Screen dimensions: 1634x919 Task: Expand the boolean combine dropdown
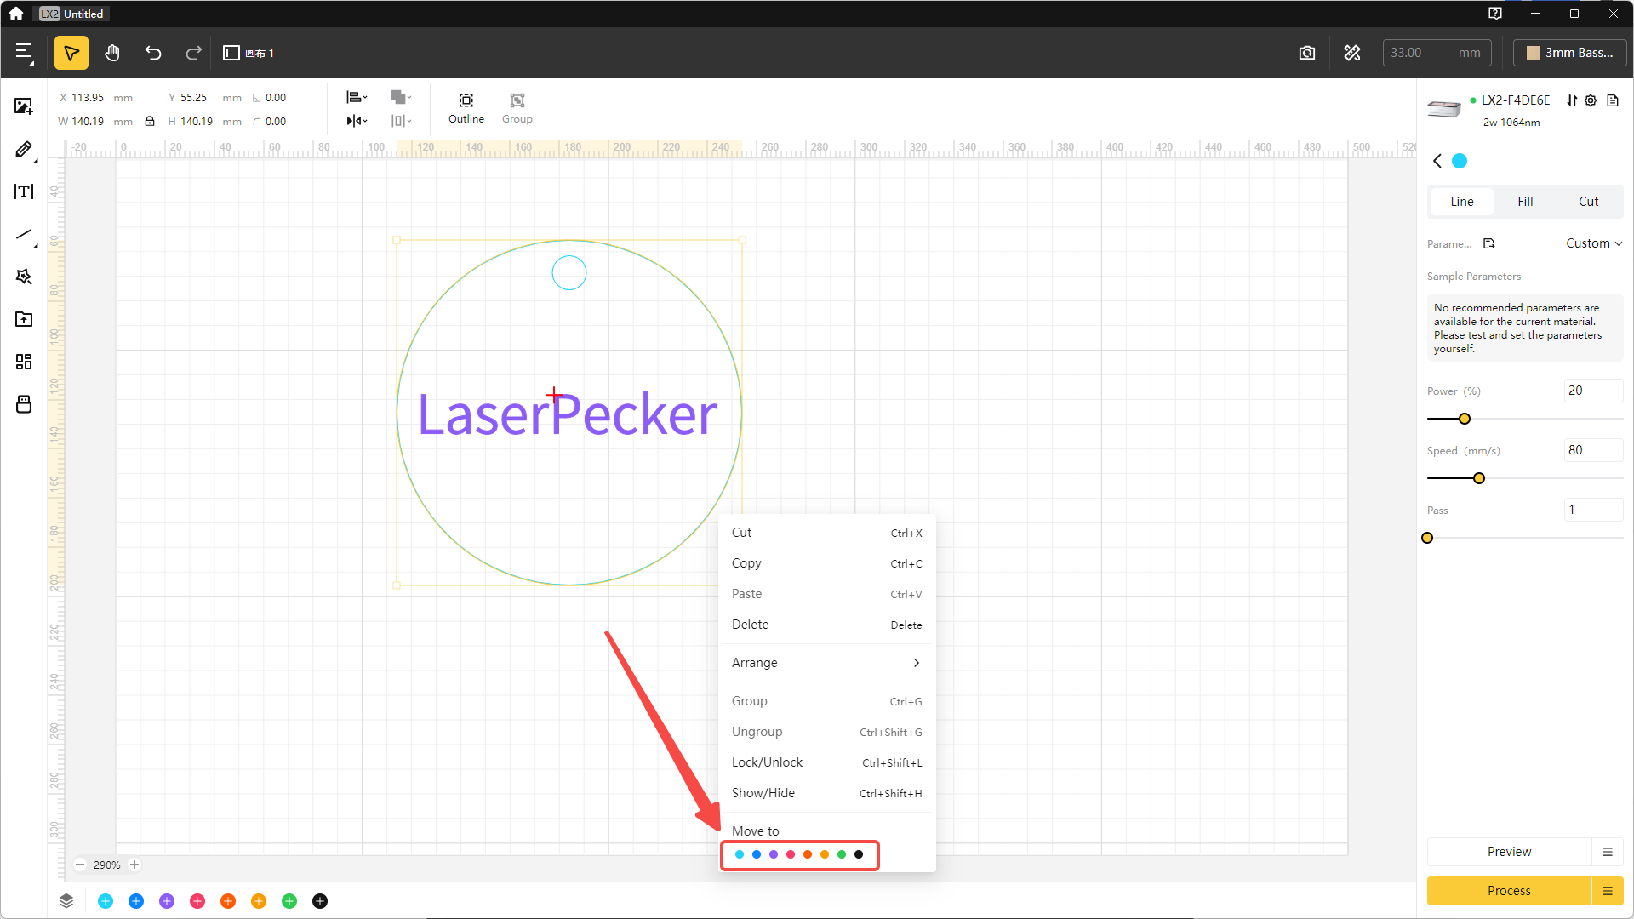(x=401, y=97)
